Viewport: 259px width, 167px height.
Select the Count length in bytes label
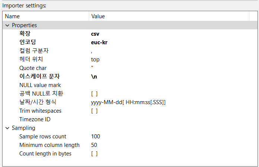pyautogui.click(x=45, y=154)
